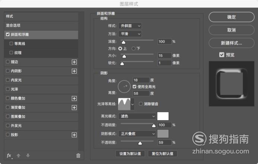Click the 高度 degree input field

pyautogui.click(x=141, y=93)
